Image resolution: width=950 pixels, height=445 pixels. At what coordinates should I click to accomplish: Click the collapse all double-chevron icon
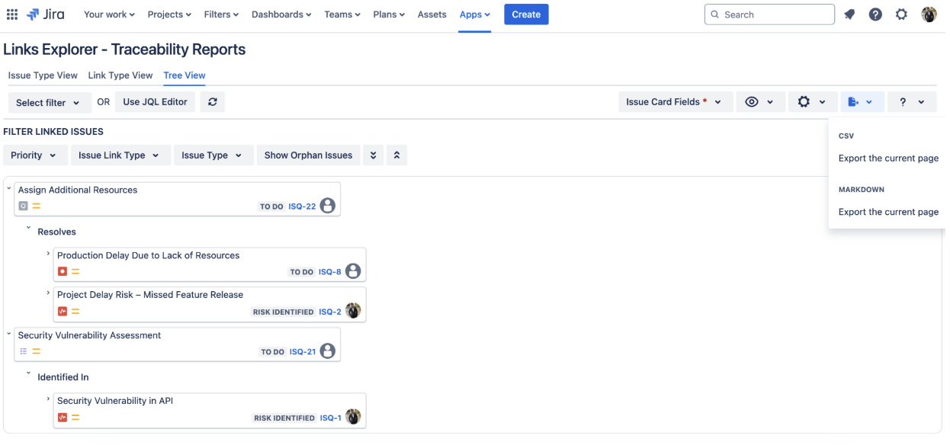[x=396, y=155]
